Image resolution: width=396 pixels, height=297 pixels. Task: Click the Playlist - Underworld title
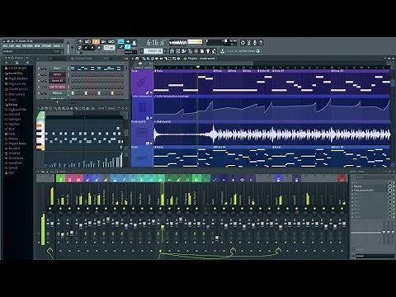(201, 59)
